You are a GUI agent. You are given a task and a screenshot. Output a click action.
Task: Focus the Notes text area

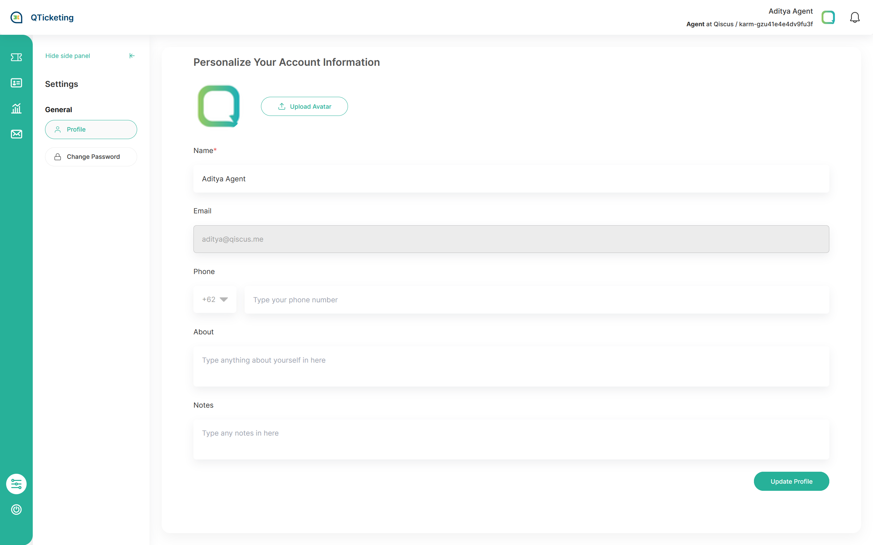511,439
